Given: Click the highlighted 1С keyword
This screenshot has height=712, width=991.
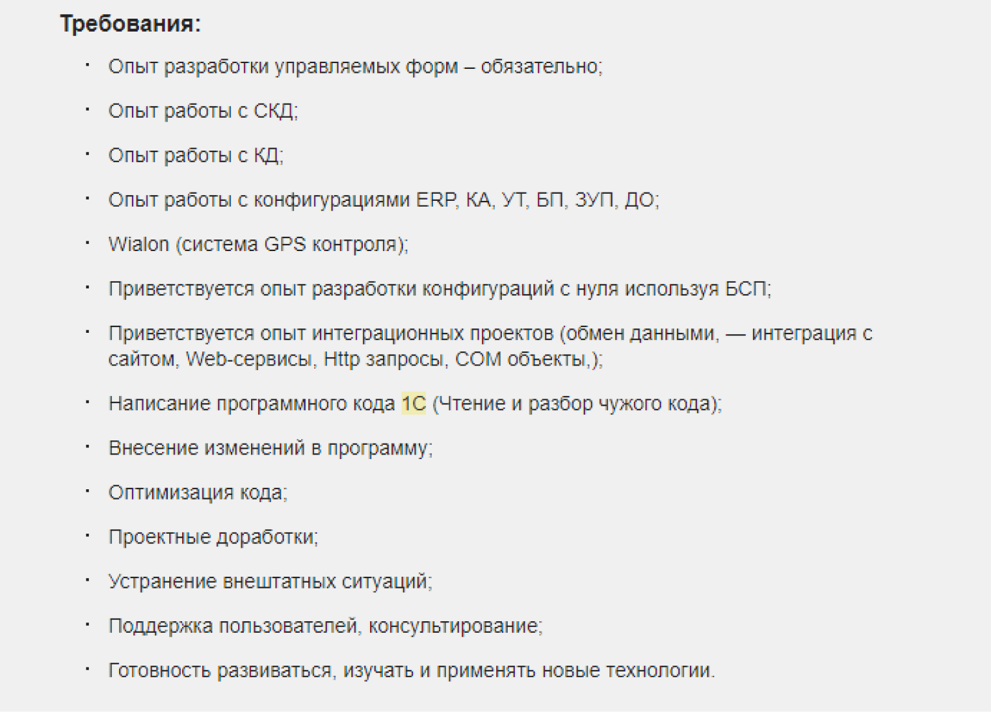Looking at the screenshot, I should click(x=414, y=404).
